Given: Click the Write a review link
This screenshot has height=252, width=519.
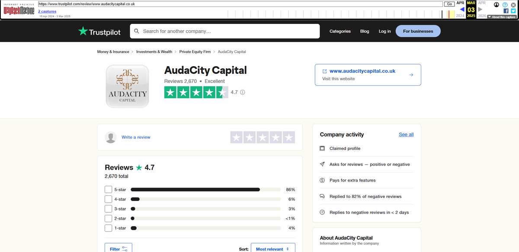Looking at the screenshot, I should pos(136,137).
